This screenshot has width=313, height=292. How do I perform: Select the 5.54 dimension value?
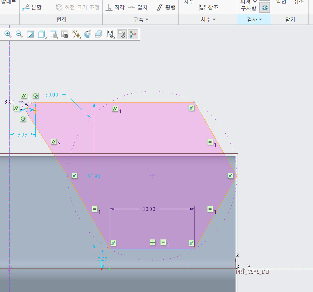tap(29, 111)
